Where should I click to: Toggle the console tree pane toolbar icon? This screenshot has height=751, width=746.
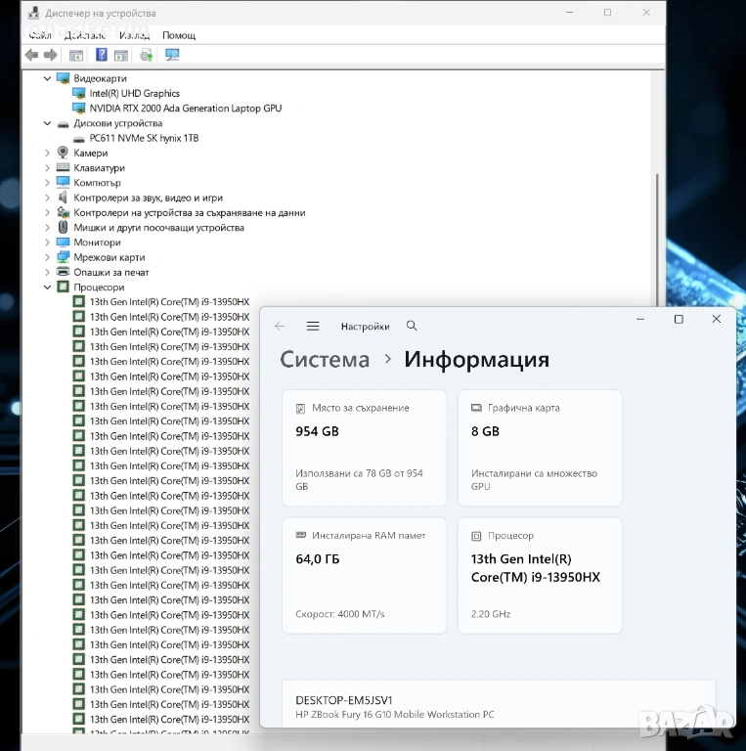[76, 55]
